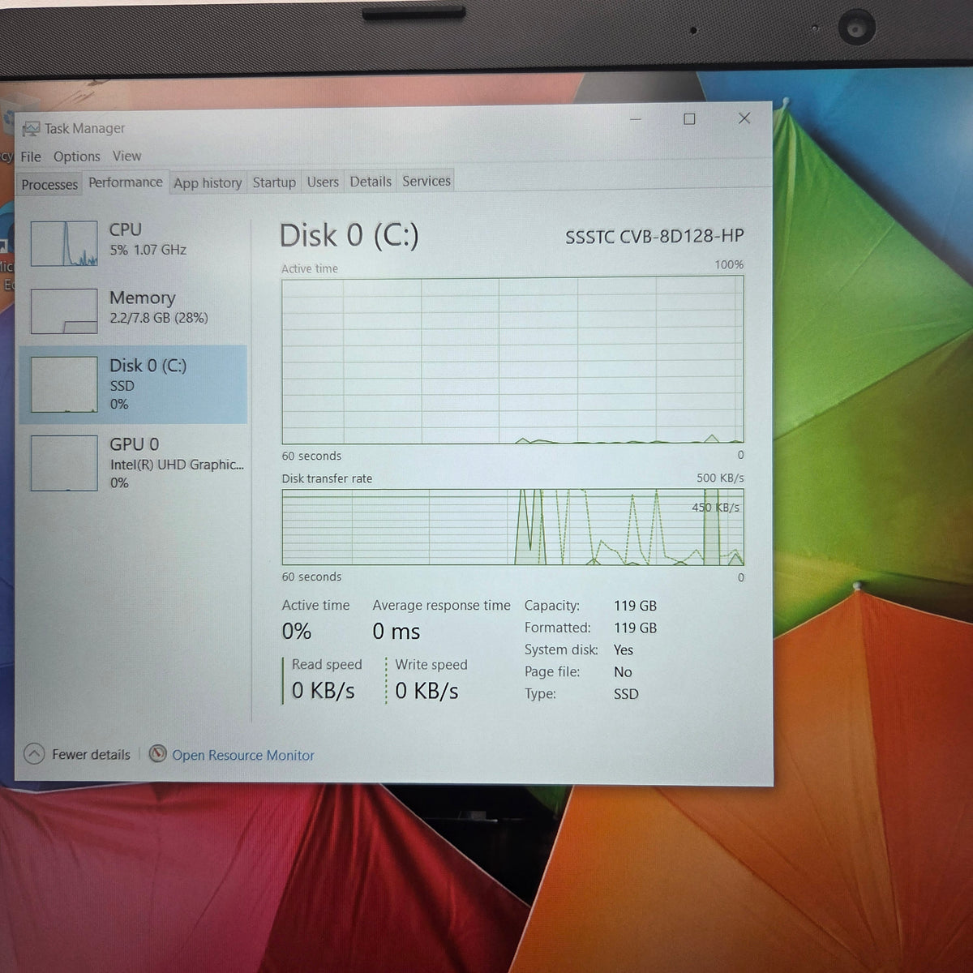Image resolution: width=973 pixels, height=973 pixels.
Task: Click the Active time graph
Action: (512, 360)
